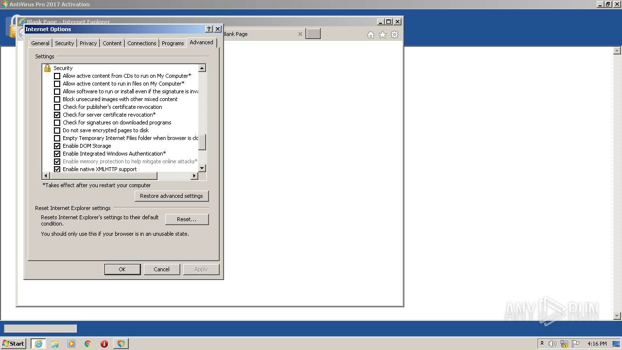Switch to the General tab

(x=40, y=43)
